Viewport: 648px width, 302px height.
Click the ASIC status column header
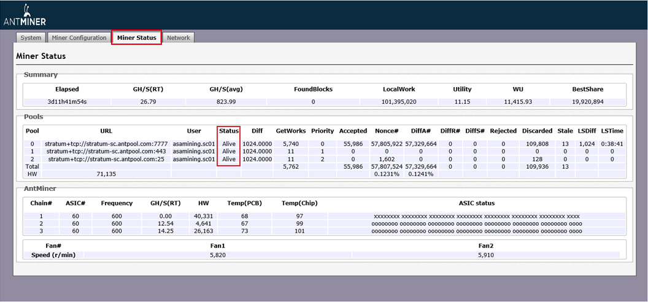[x=477, y=203]
